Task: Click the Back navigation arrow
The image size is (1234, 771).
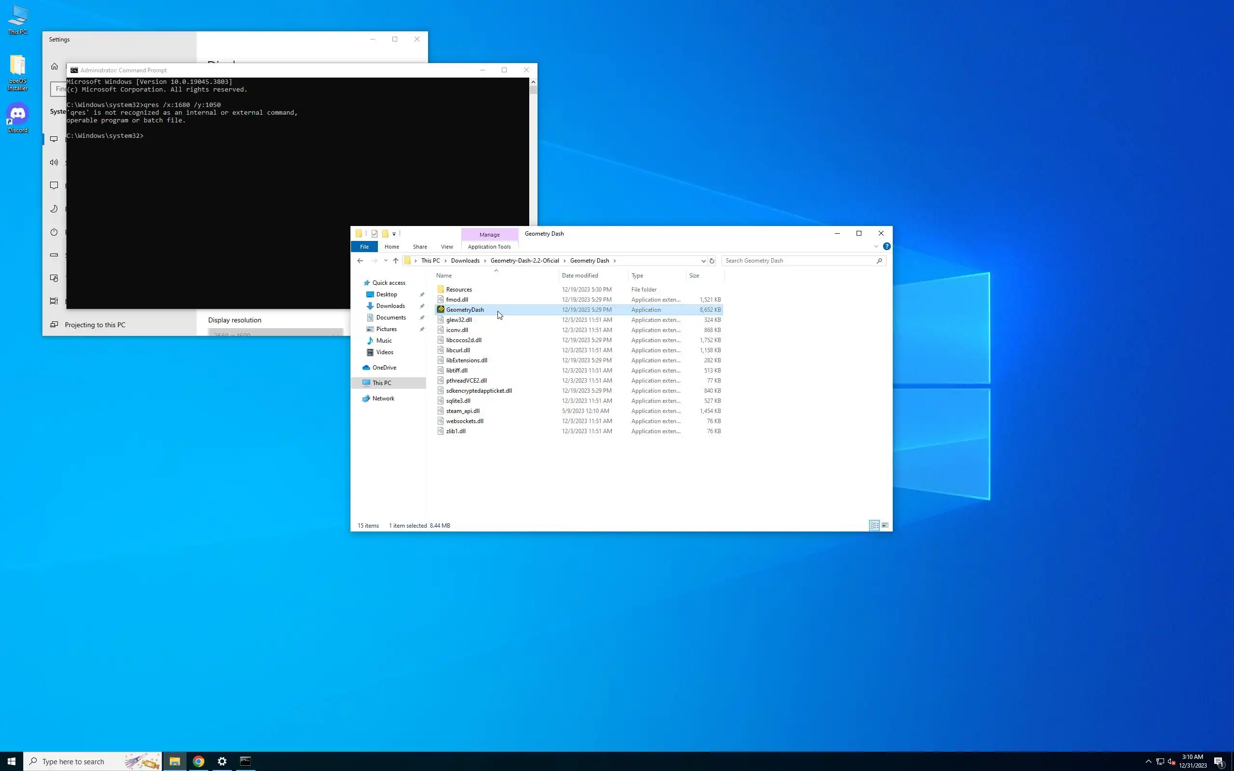Action: pyautogui.click(x=360, y=261)
